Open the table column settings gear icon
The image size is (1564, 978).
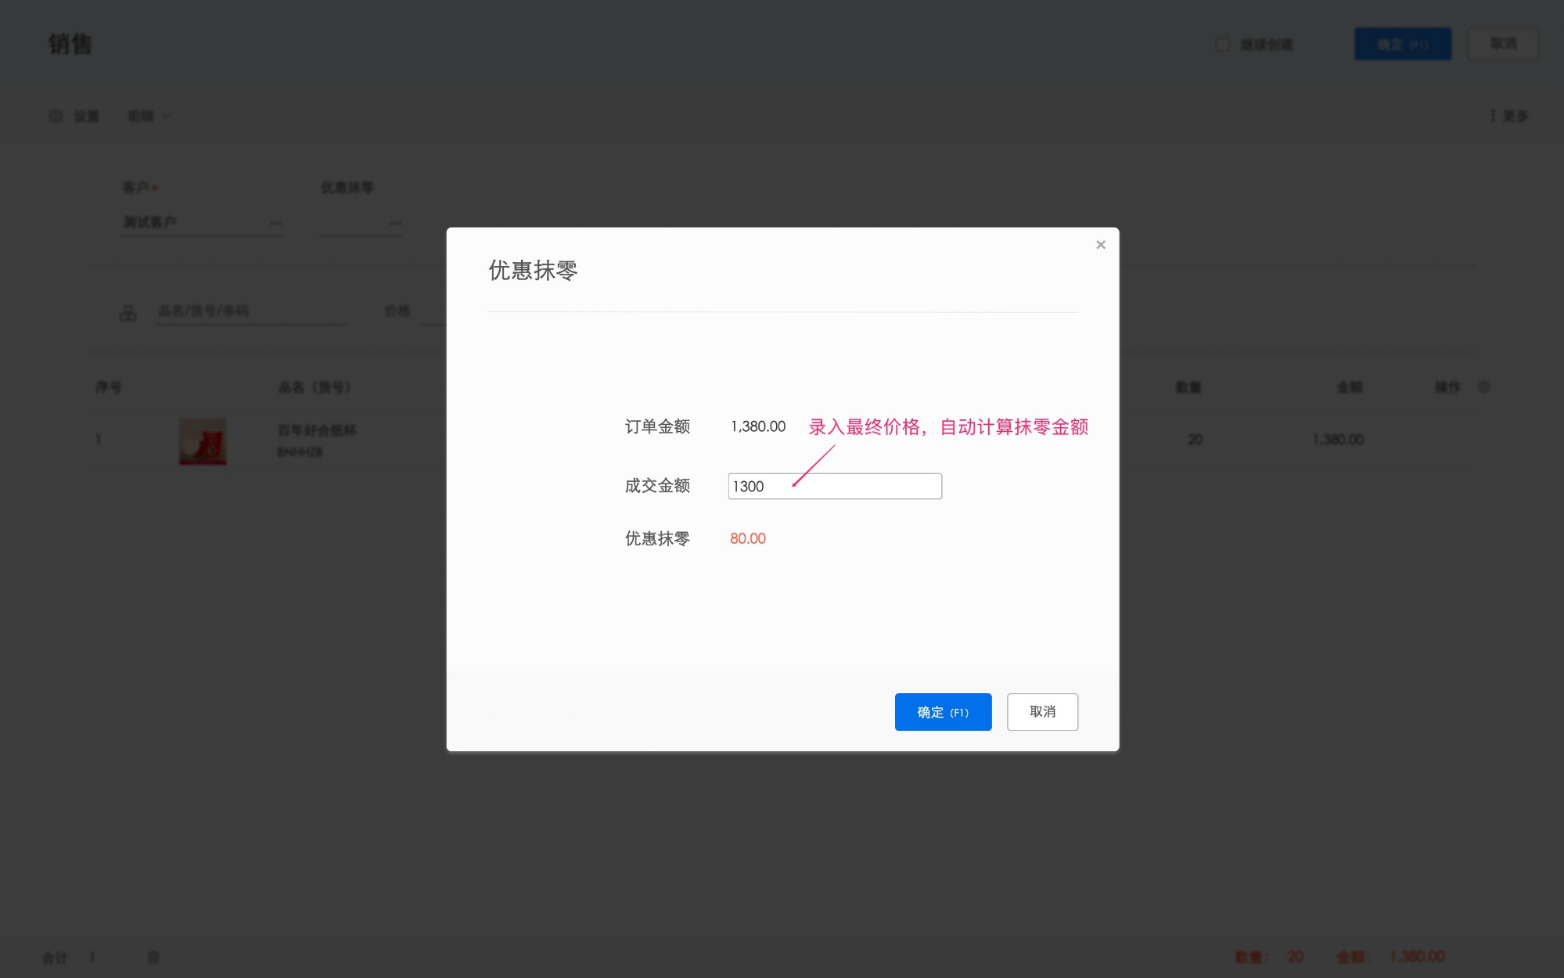pyautogui.click(x=1484, y=387)
